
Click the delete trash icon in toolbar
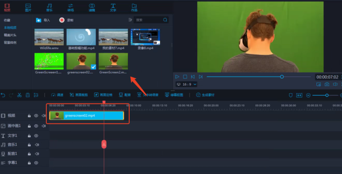click(x=28, y=95)
